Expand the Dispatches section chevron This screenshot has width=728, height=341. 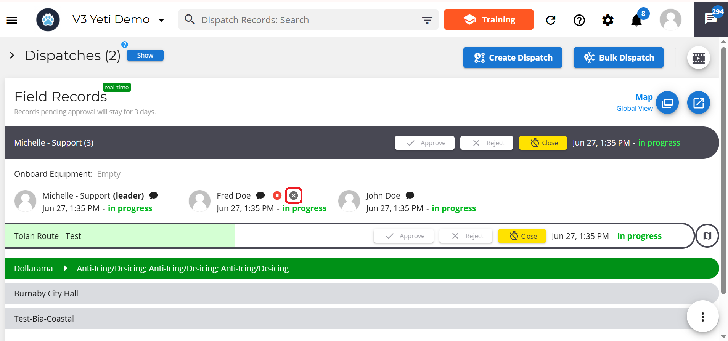click(x=12, y=56)
